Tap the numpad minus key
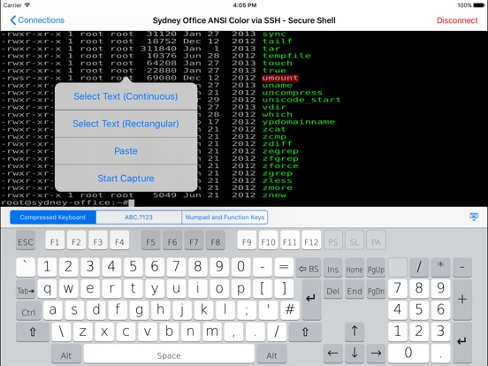488x366 pixels. click(x=462, y=267)
